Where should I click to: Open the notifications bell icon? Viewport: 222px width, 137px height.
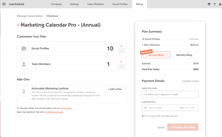click(x=220, y=4)
